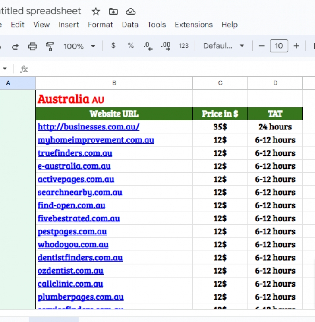315x322 pixels.
Task: Format as currency with the dollar icon
Action: coord(113,46)
